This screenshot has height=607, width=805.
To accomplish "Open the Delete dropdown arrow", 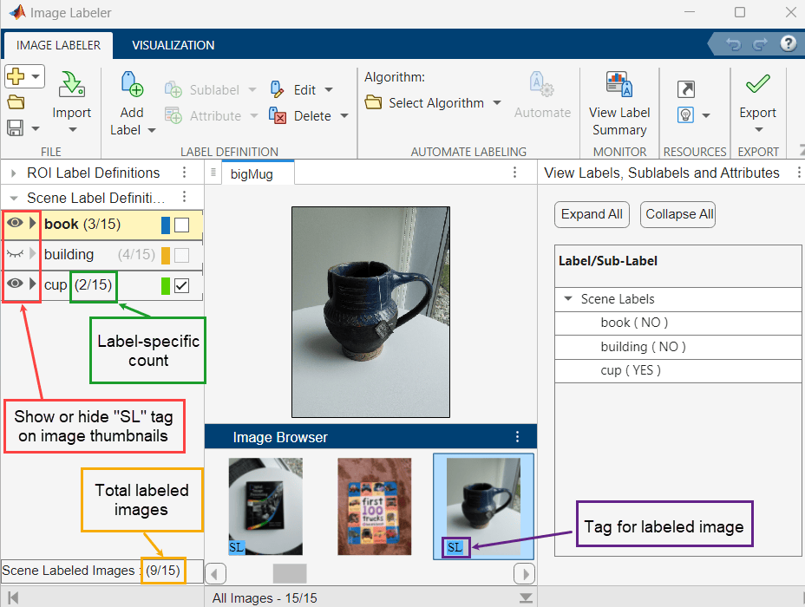I will point(344,116).
